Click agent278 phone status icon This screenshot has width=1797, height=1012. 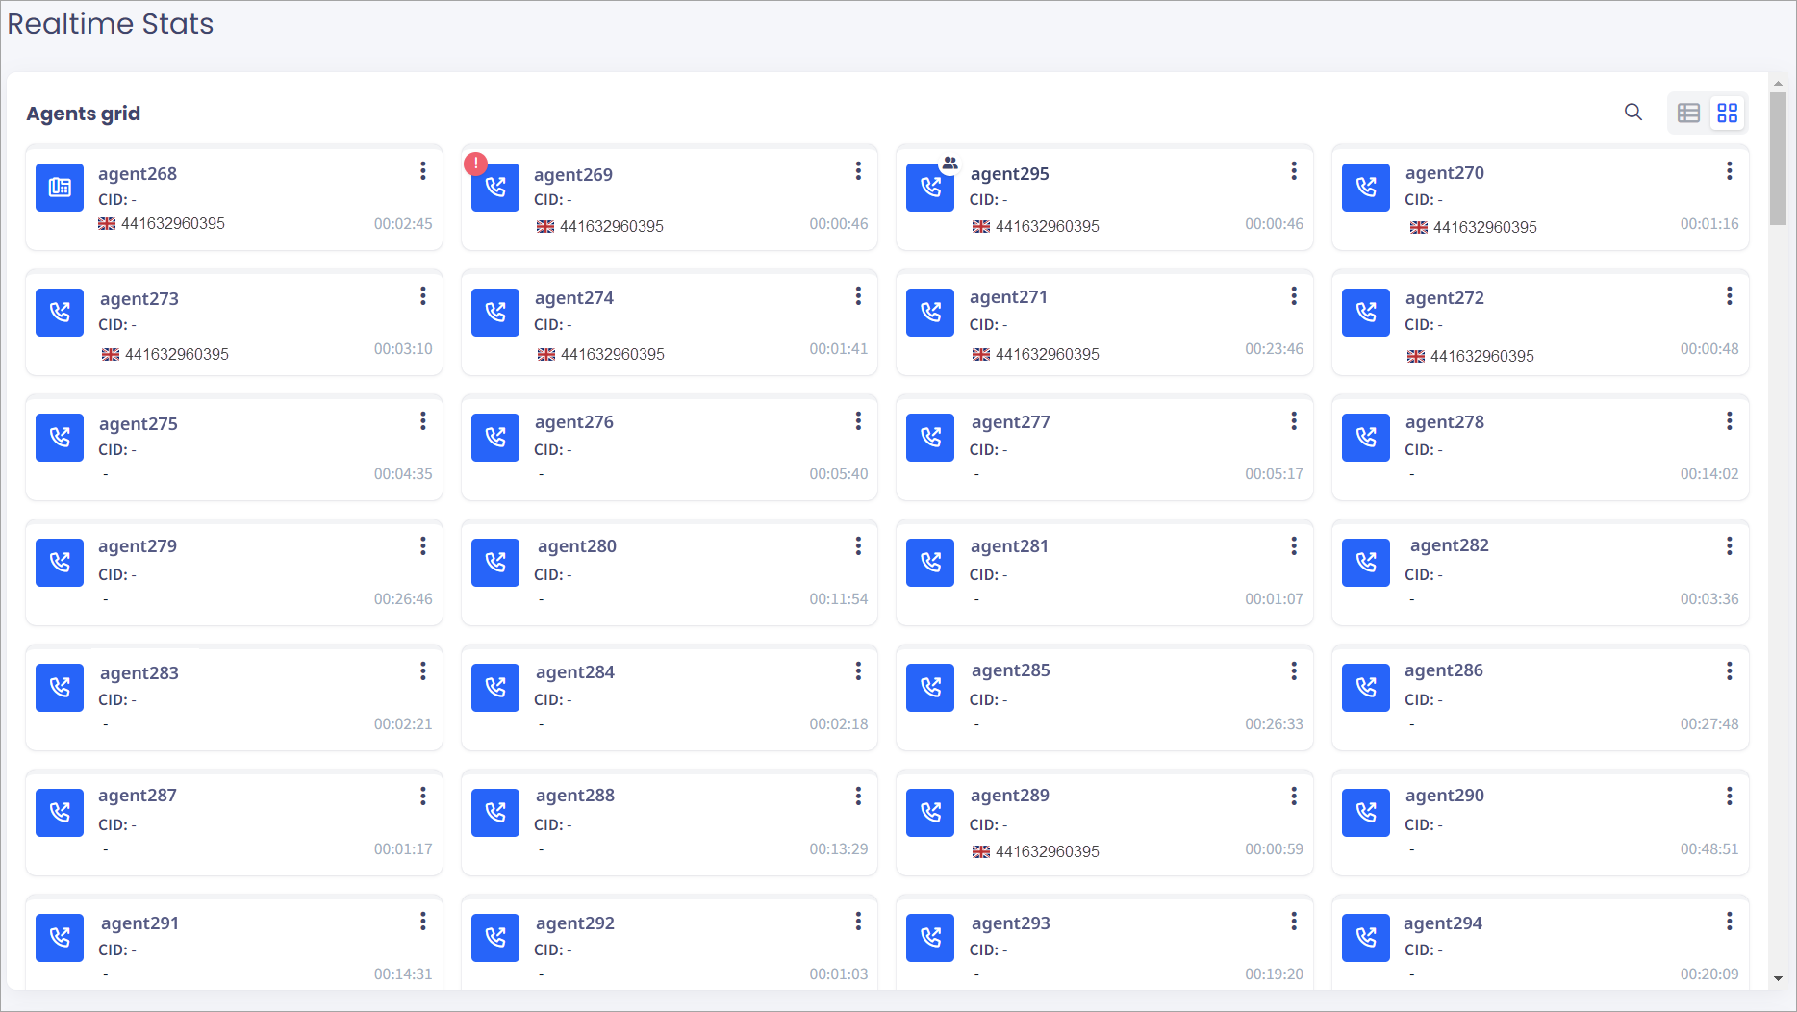click(x=1366, y=438)
